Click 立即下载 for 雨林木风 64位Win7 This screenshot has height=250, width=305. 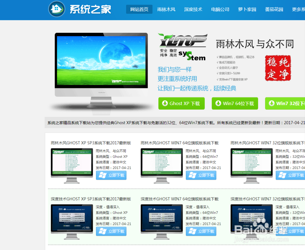click(x=201, y=175)
